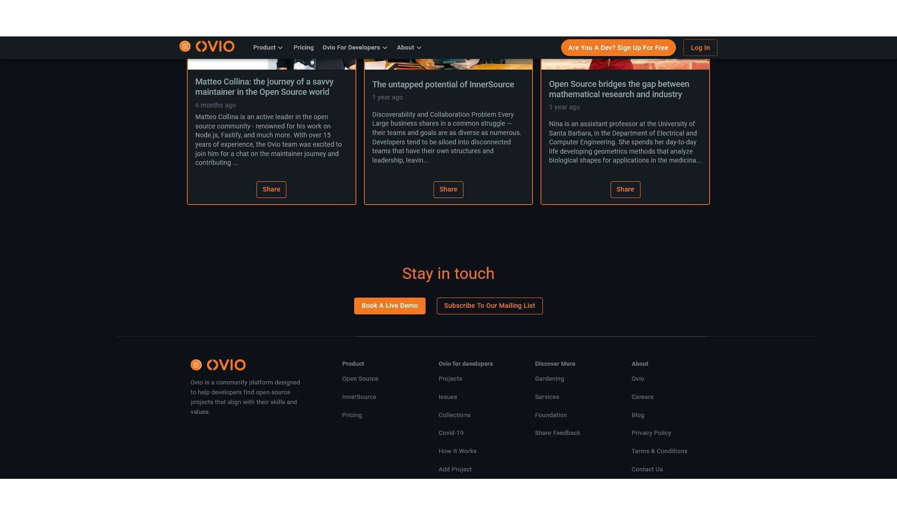Click the Ovio logo in the header
The image size is (897, 505).
[x=207, y=47]
